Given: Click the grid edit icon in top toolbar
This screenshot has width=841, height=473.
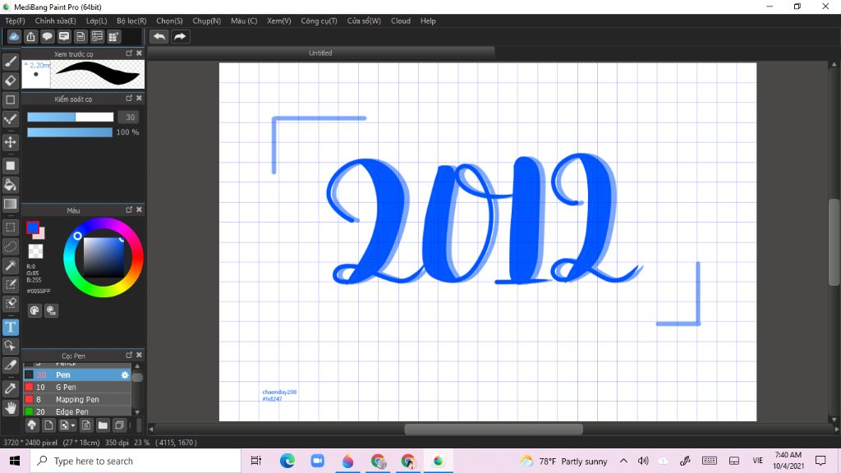Looking at the screenshot, I should point(113,36).
